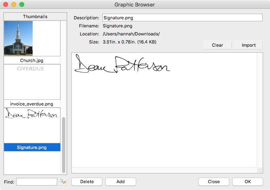This screenshot has height=190, width=270.
Task: Select the signature thumbnail in the list
Action: tap(32, 116)
